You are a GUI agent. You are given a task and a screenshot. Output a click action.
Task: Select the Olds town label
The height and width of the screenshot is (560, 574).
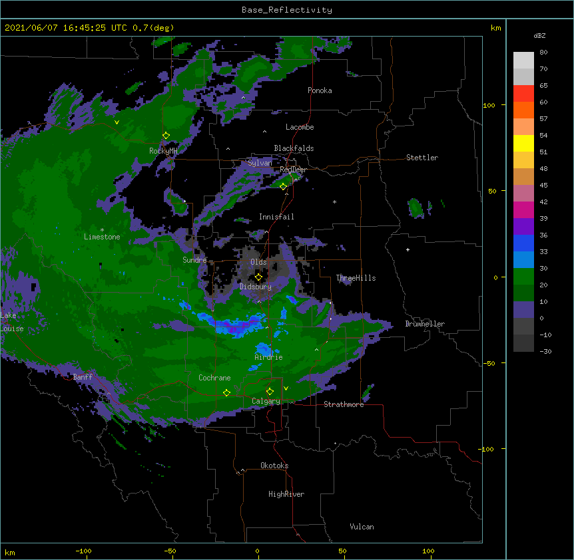(258, 262)
